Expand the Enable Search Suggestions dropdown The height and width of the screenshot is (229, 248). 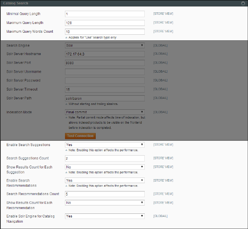coord(104,145)
